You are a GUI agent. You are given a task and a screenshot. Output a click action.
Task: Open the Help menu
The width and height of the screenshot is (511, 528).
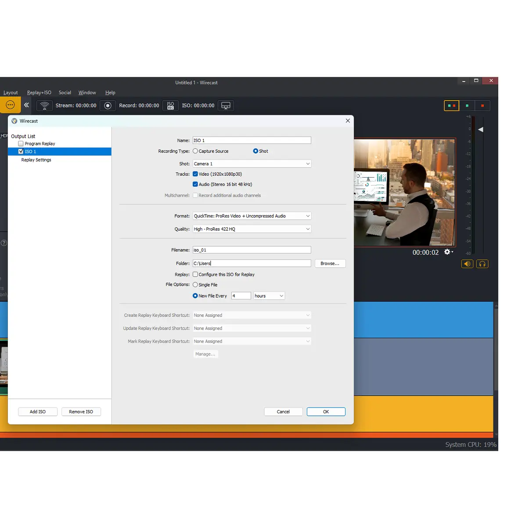(110, 93)
